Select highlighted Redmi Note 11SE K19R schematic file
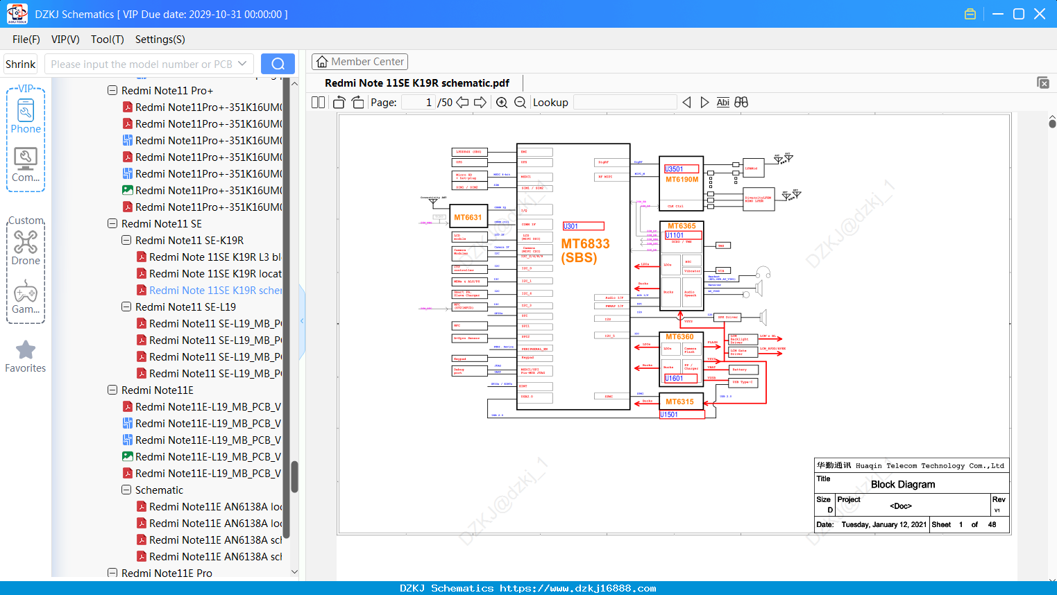1057x595 pixels. point(209,291)
